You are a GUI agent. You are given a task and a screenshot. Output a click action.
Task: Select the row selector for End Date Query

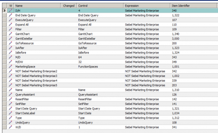click(x=4, y=15)
